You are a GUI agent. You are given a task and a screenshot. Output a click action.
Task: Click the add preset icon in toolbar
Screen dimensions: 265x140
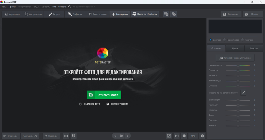pos(166,14)
